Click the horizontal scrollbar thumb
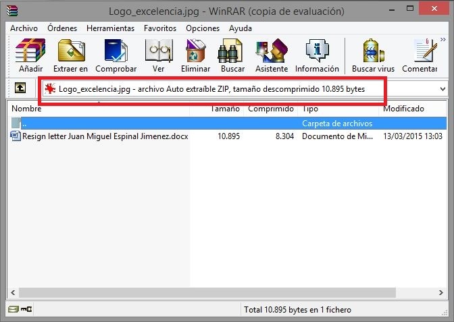Image resolution: width=454 pixels, height=322 pixels. pyautogui.click(x=207, y=292)
